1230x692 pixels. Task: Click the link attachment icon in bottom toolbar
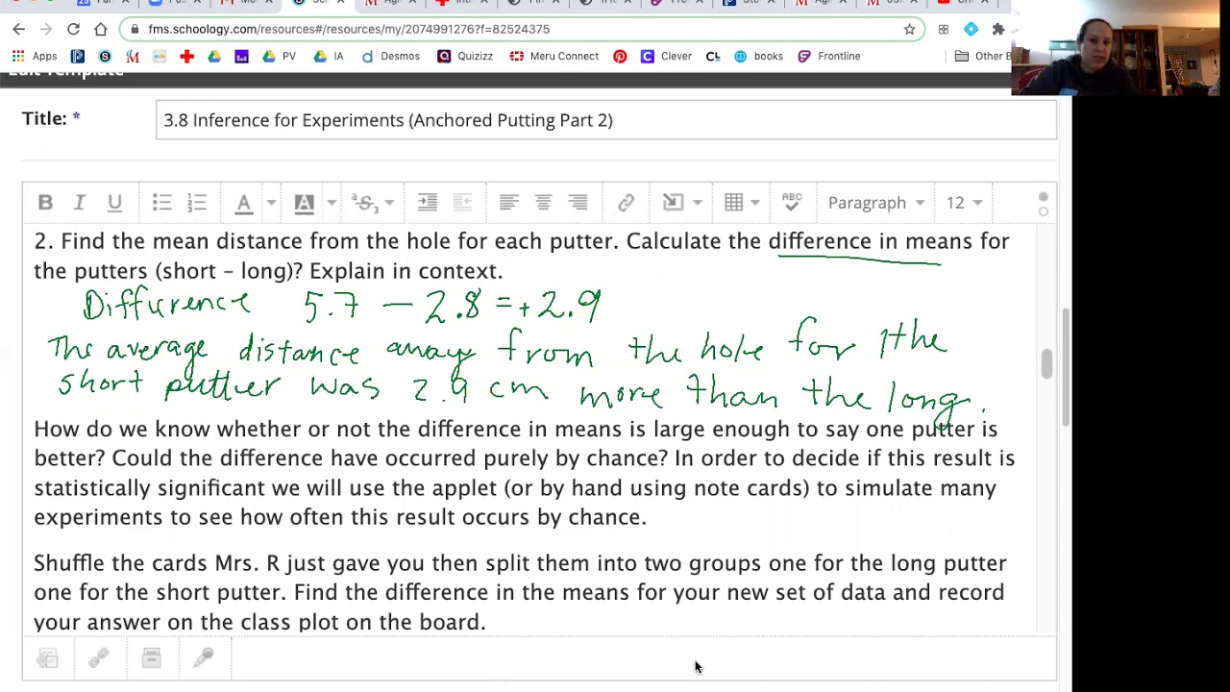[99, 658]
